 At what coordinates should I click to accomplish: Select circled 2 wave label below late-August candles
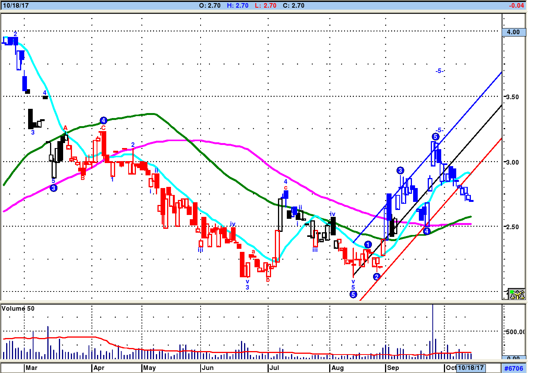coord(377,276)
